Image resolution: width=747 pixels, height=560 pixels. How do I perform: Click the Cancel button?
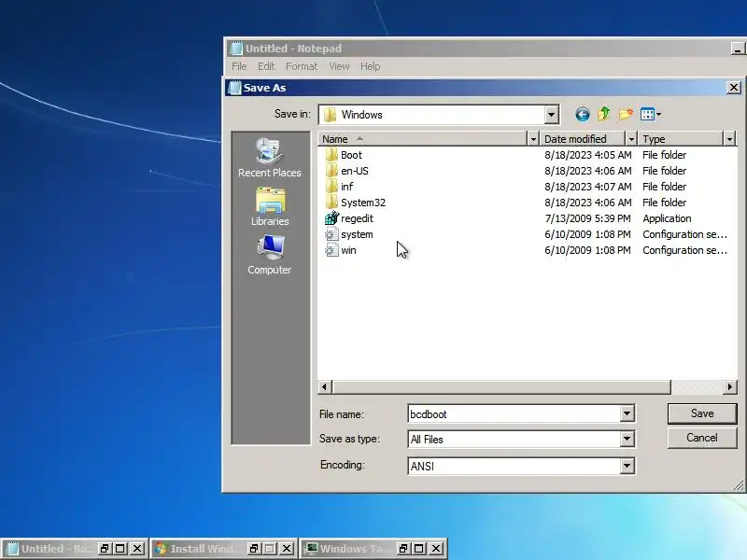702,438
